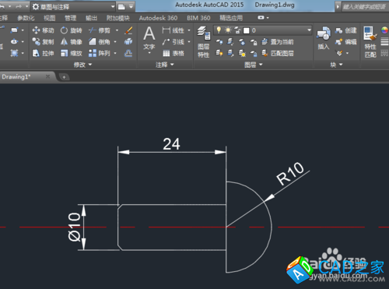The height and width of the screenshot is (289, 389).
Task: Click Edit block (编辑) icon
Action: pyautogui.click(x=346, y=42)
